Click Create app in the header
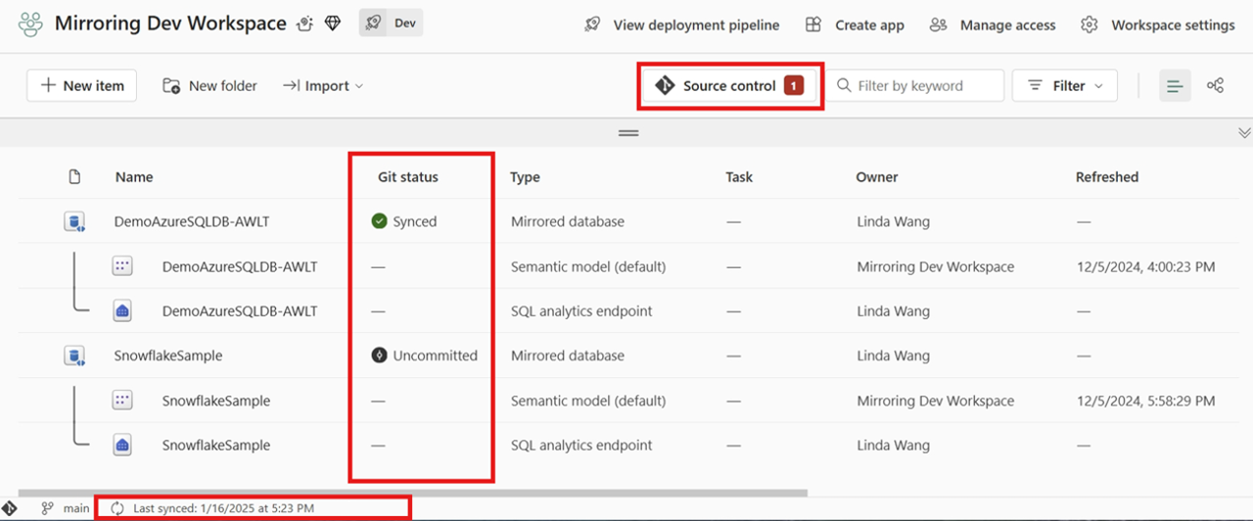The width and height of the screenshot is (1253, 521). (x=855, y=25)
